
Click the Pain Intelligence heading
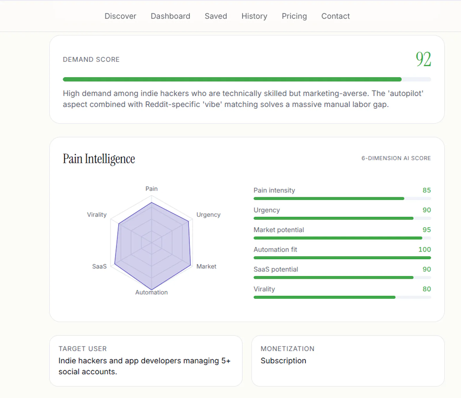click(99, 159)
